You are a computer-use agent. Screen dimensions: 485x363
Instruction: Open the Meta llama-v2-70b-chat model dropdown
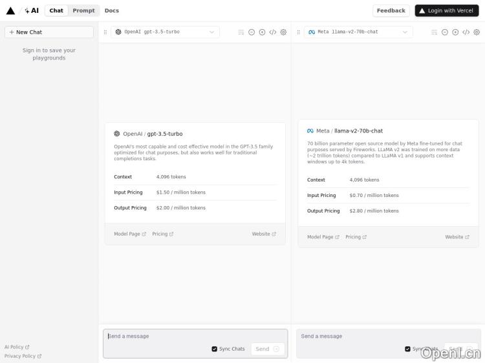tap(358, 32)
